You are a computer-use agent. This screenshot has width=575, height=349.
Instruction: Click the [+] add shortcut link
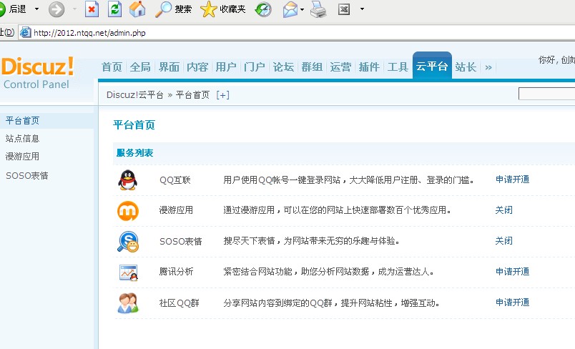222,95
